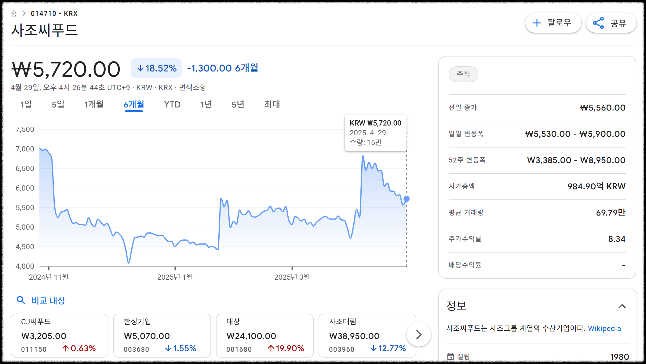Viewport: 646px width, 364px height.
Task: Click the plus icon in 팔로우 button
Action: tap(537, 23)
